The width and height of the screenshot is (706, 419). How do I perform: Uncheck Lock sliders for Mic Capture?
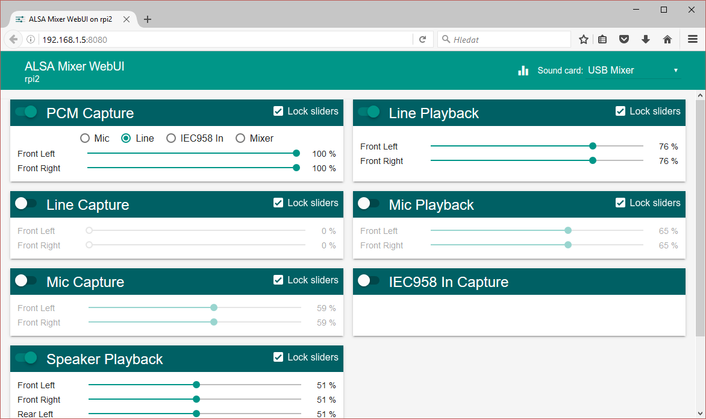pyautogui.click(x=278, y=280)
